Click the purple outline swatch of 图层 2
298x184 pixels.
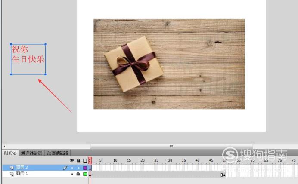tap(85, 168)
